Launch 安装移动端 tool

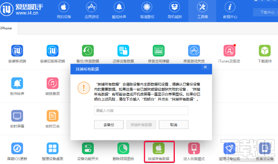pyautogui.click(x=17, y=54)
